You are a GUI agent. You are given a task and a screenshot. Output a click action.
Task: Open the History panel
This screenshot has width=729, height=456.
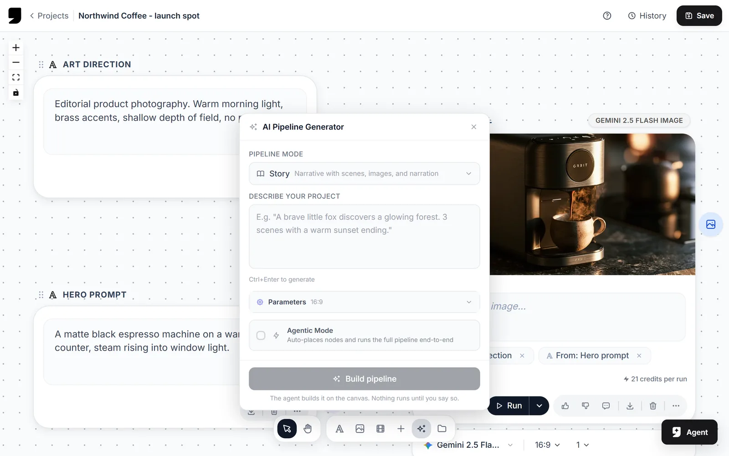[647, 16]
